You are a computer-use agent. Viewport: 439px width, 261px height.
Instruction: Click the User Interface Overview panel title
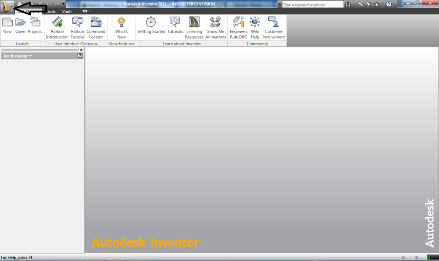(x=76, y=44)
